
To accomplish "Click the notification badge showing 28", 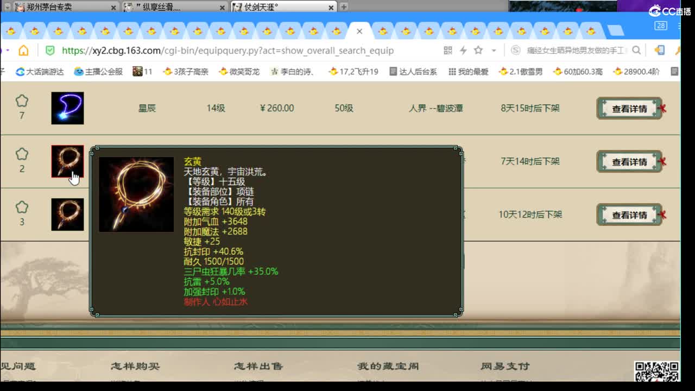I will coord(661,26).
